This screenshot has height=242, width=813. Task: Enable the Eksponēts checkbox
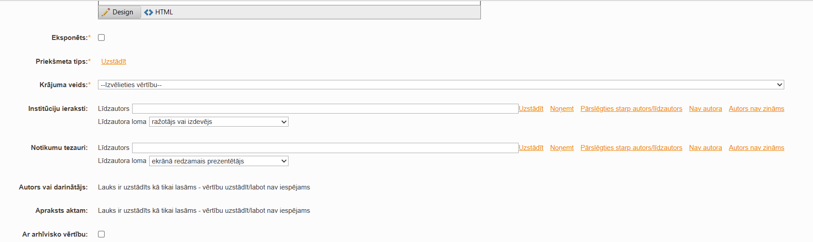pos(102,38)
